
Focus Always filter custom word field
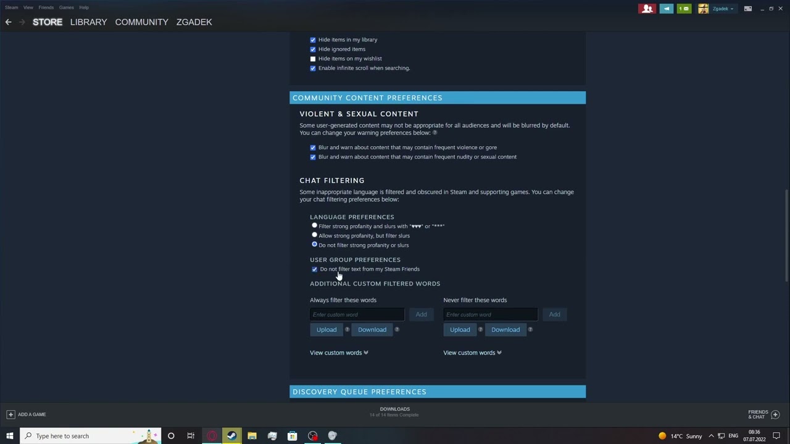click(357, 314)
